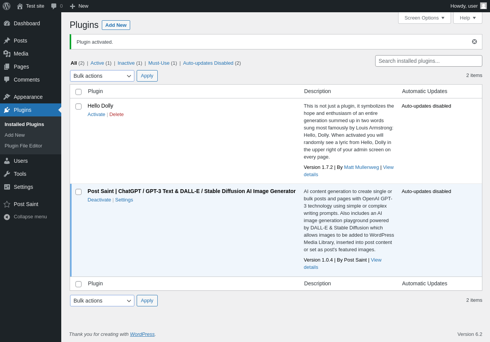The height and width of the screenshot is (342, 490).
Task: Open Post Saint plugin Settings link
Action: [x=124, y=200]
